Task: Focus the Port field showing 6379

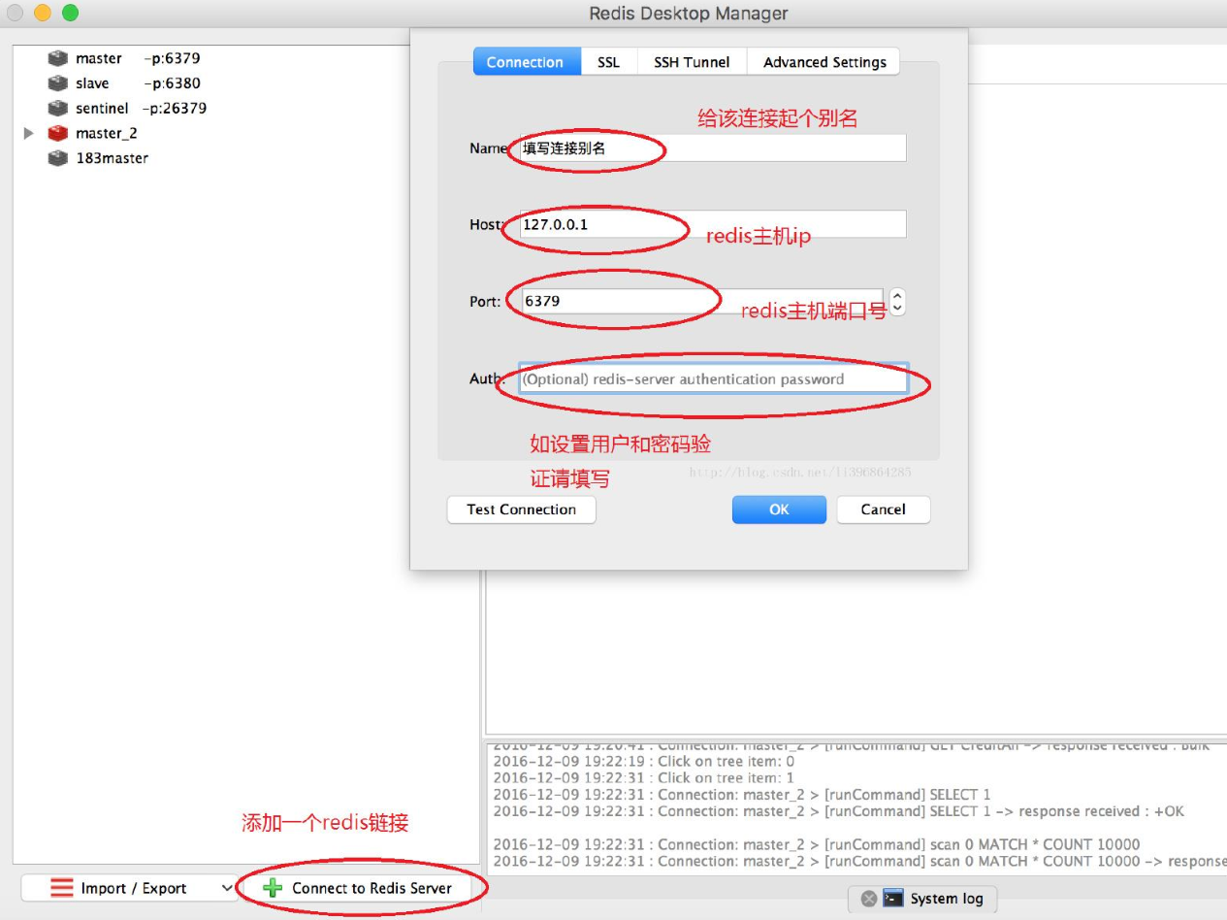Action: click(x=702, y=301)
